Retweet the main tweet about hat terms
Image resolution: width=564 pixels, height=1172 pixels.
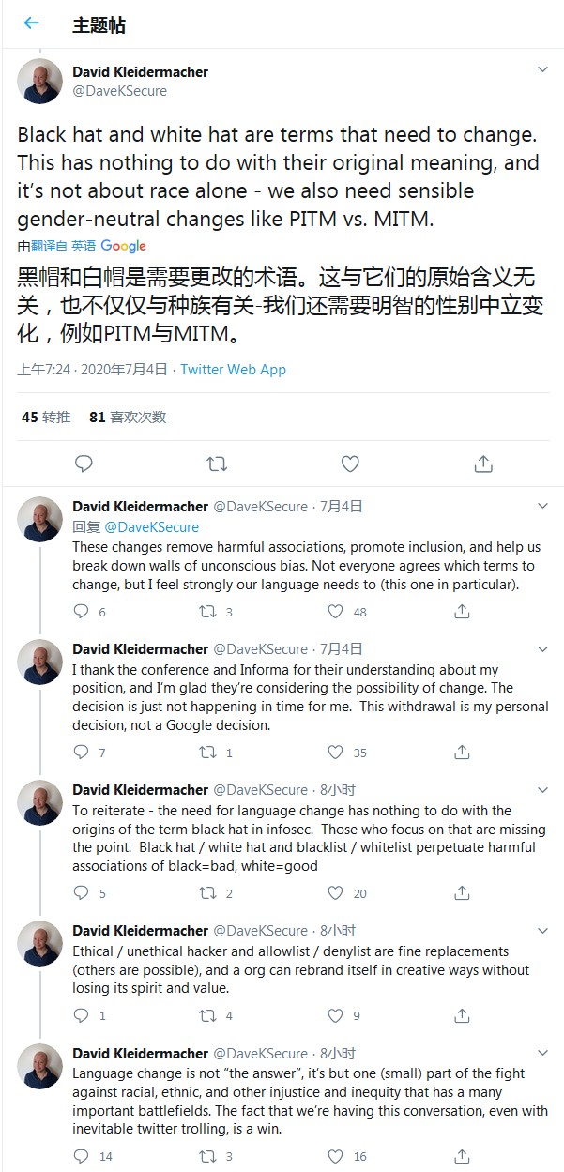pyautogui.click(x=217, y=464)
